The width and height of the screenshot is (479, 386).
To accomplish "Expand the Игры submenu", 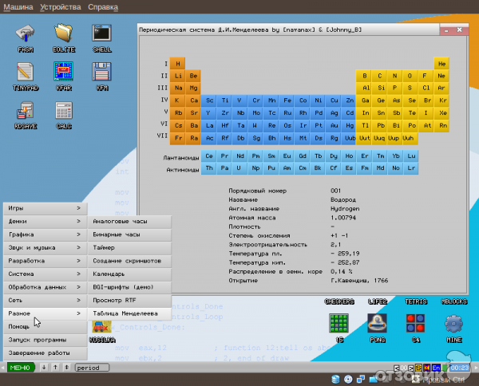I will [x=44, y=208].
